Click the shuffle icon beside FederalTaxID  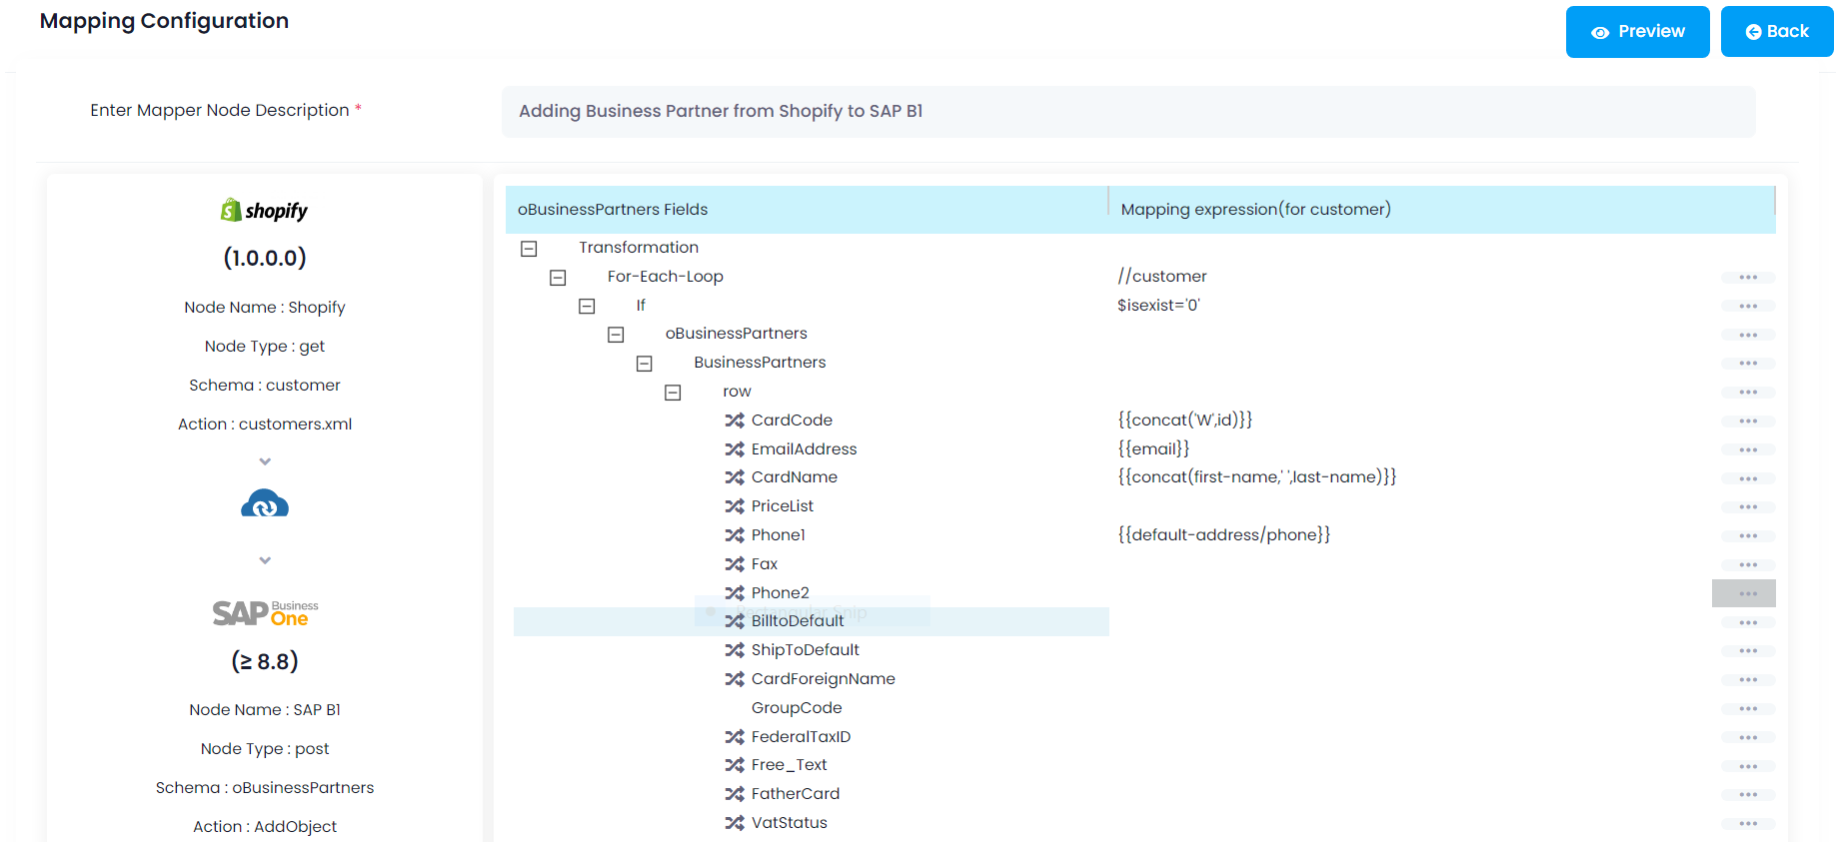click(735, 737)
